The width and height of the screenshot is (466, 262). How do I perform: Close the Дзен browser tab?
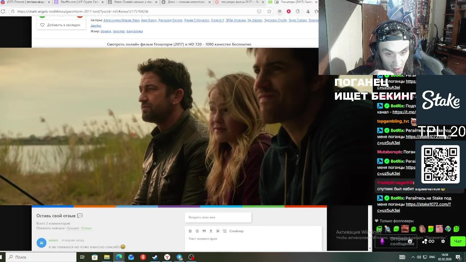click(x=209, y=2)
